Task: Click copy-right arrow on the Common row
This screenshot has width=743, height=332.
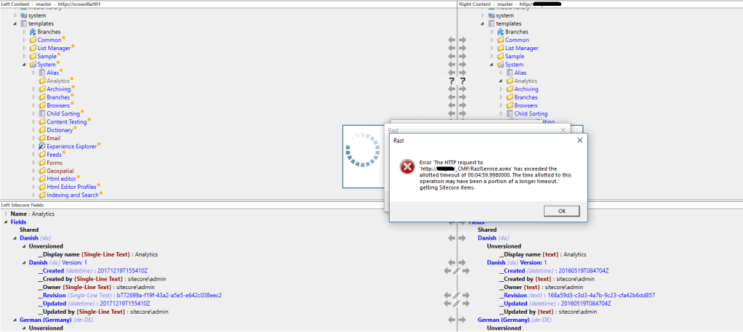Action: pos(462,40)
